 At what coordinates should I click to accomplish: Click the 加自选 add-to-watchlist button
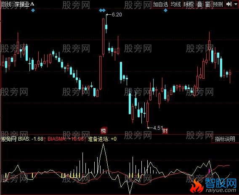click(x=160, y=4)
